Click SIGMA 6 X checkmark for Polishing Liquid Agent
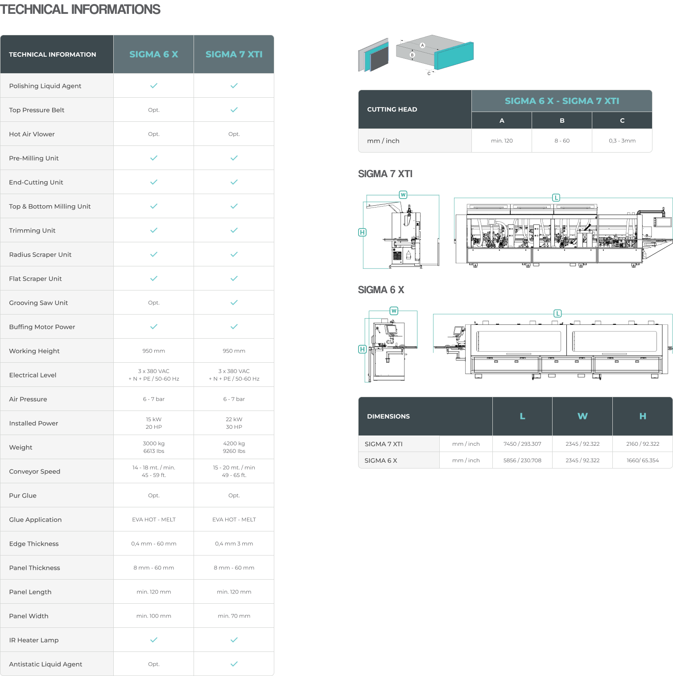673x676 pixels. point(154,86)
